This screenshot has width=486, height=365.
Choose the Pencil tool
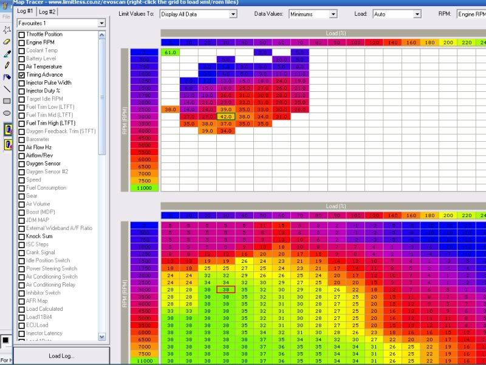tap(7, 66)
